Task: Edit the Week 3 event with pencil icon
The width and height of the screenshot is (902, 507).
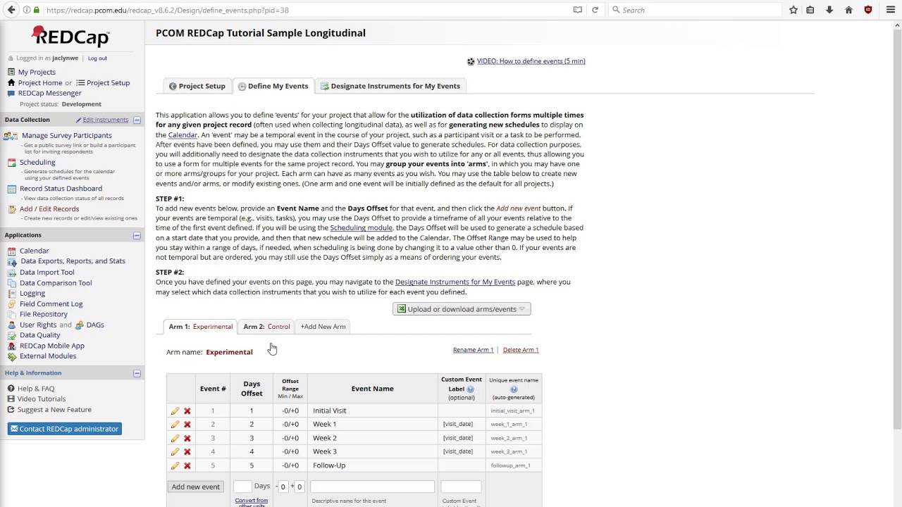Action: coord(175,451)
